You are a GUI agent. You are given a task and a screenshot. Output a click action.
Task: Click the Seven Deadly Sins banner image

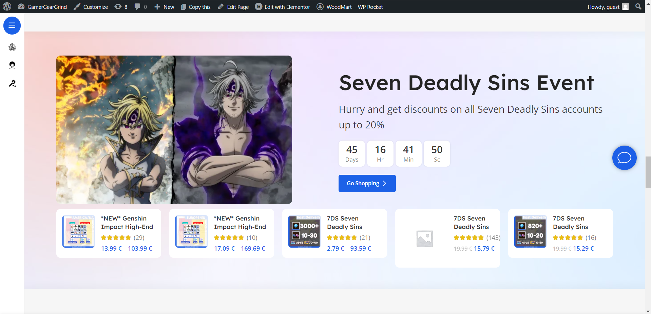[174, 130]
